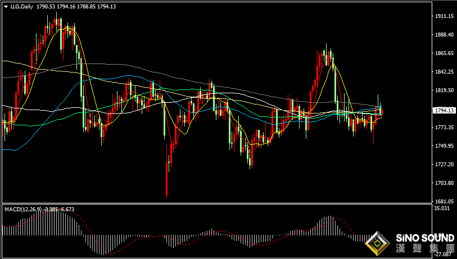Image resolution: width=457 pixels, height=259 pixels.
Task: Click the 1865.65 price axis label
Action: point(444,53)
